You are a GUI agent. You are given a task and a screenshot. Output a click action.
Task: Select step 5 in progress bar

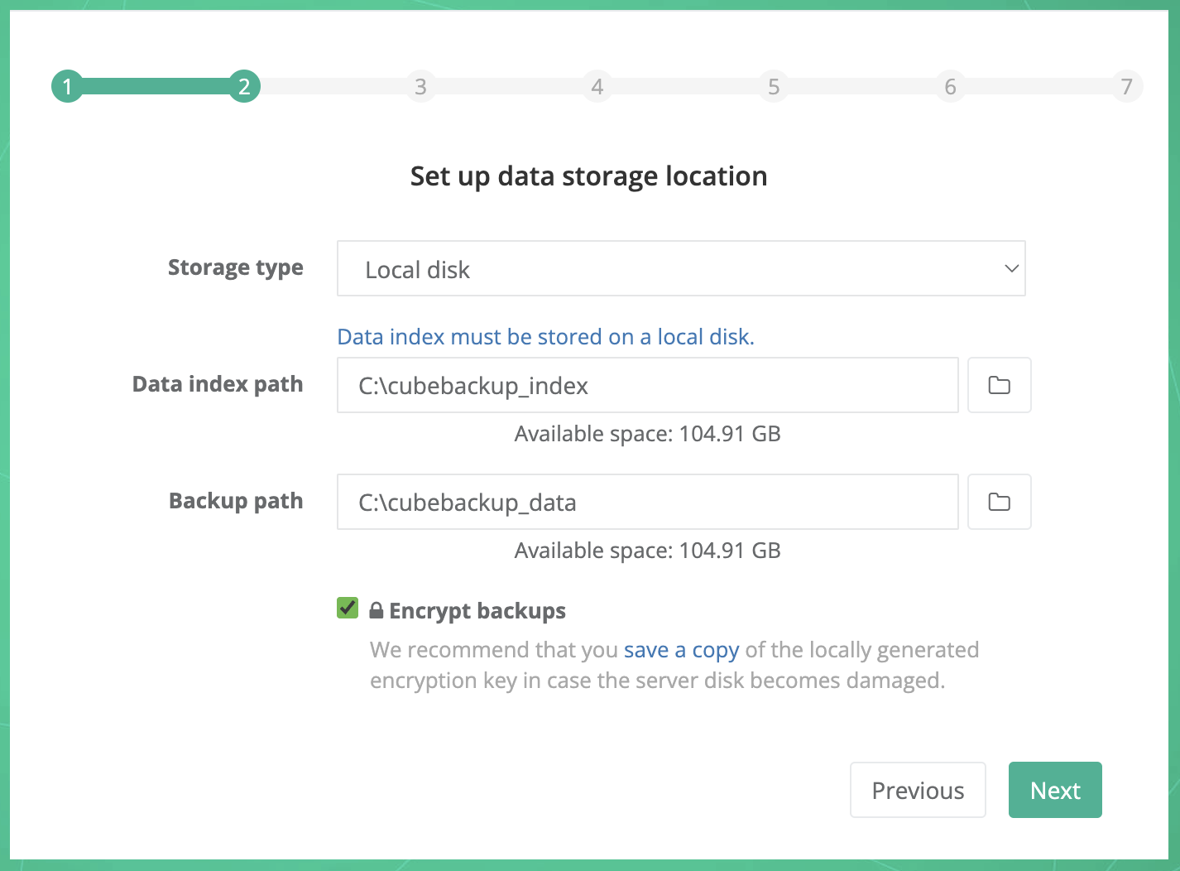(774, 86)
